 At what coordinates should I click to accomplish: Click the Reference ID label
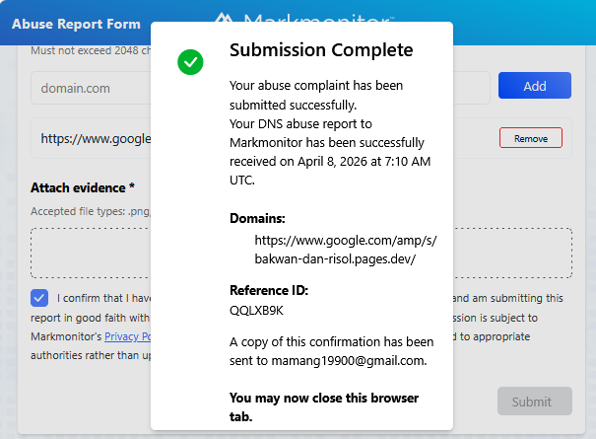(269, 290)
